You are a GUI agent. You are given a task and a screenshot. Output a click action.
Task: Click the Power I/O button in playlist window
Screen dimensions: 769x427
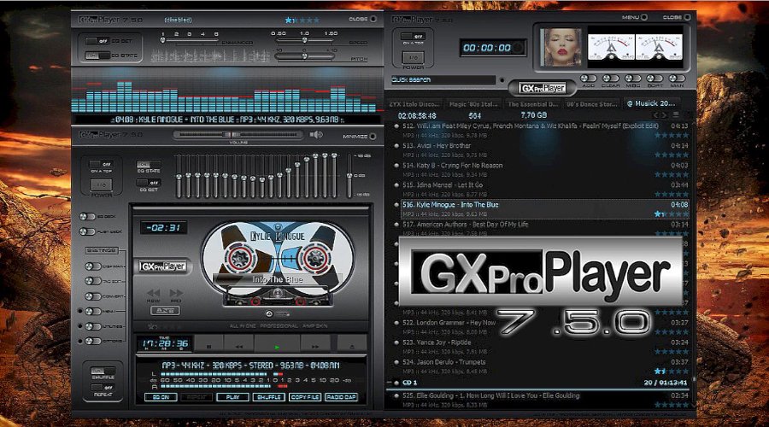(413, 57)
